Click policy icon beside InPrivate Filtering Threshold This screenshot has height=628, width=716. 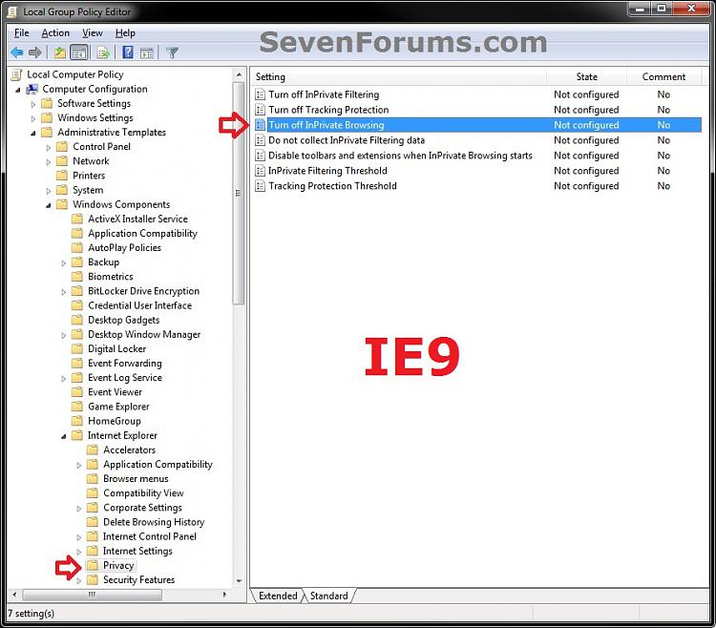[x=260, y=171]
